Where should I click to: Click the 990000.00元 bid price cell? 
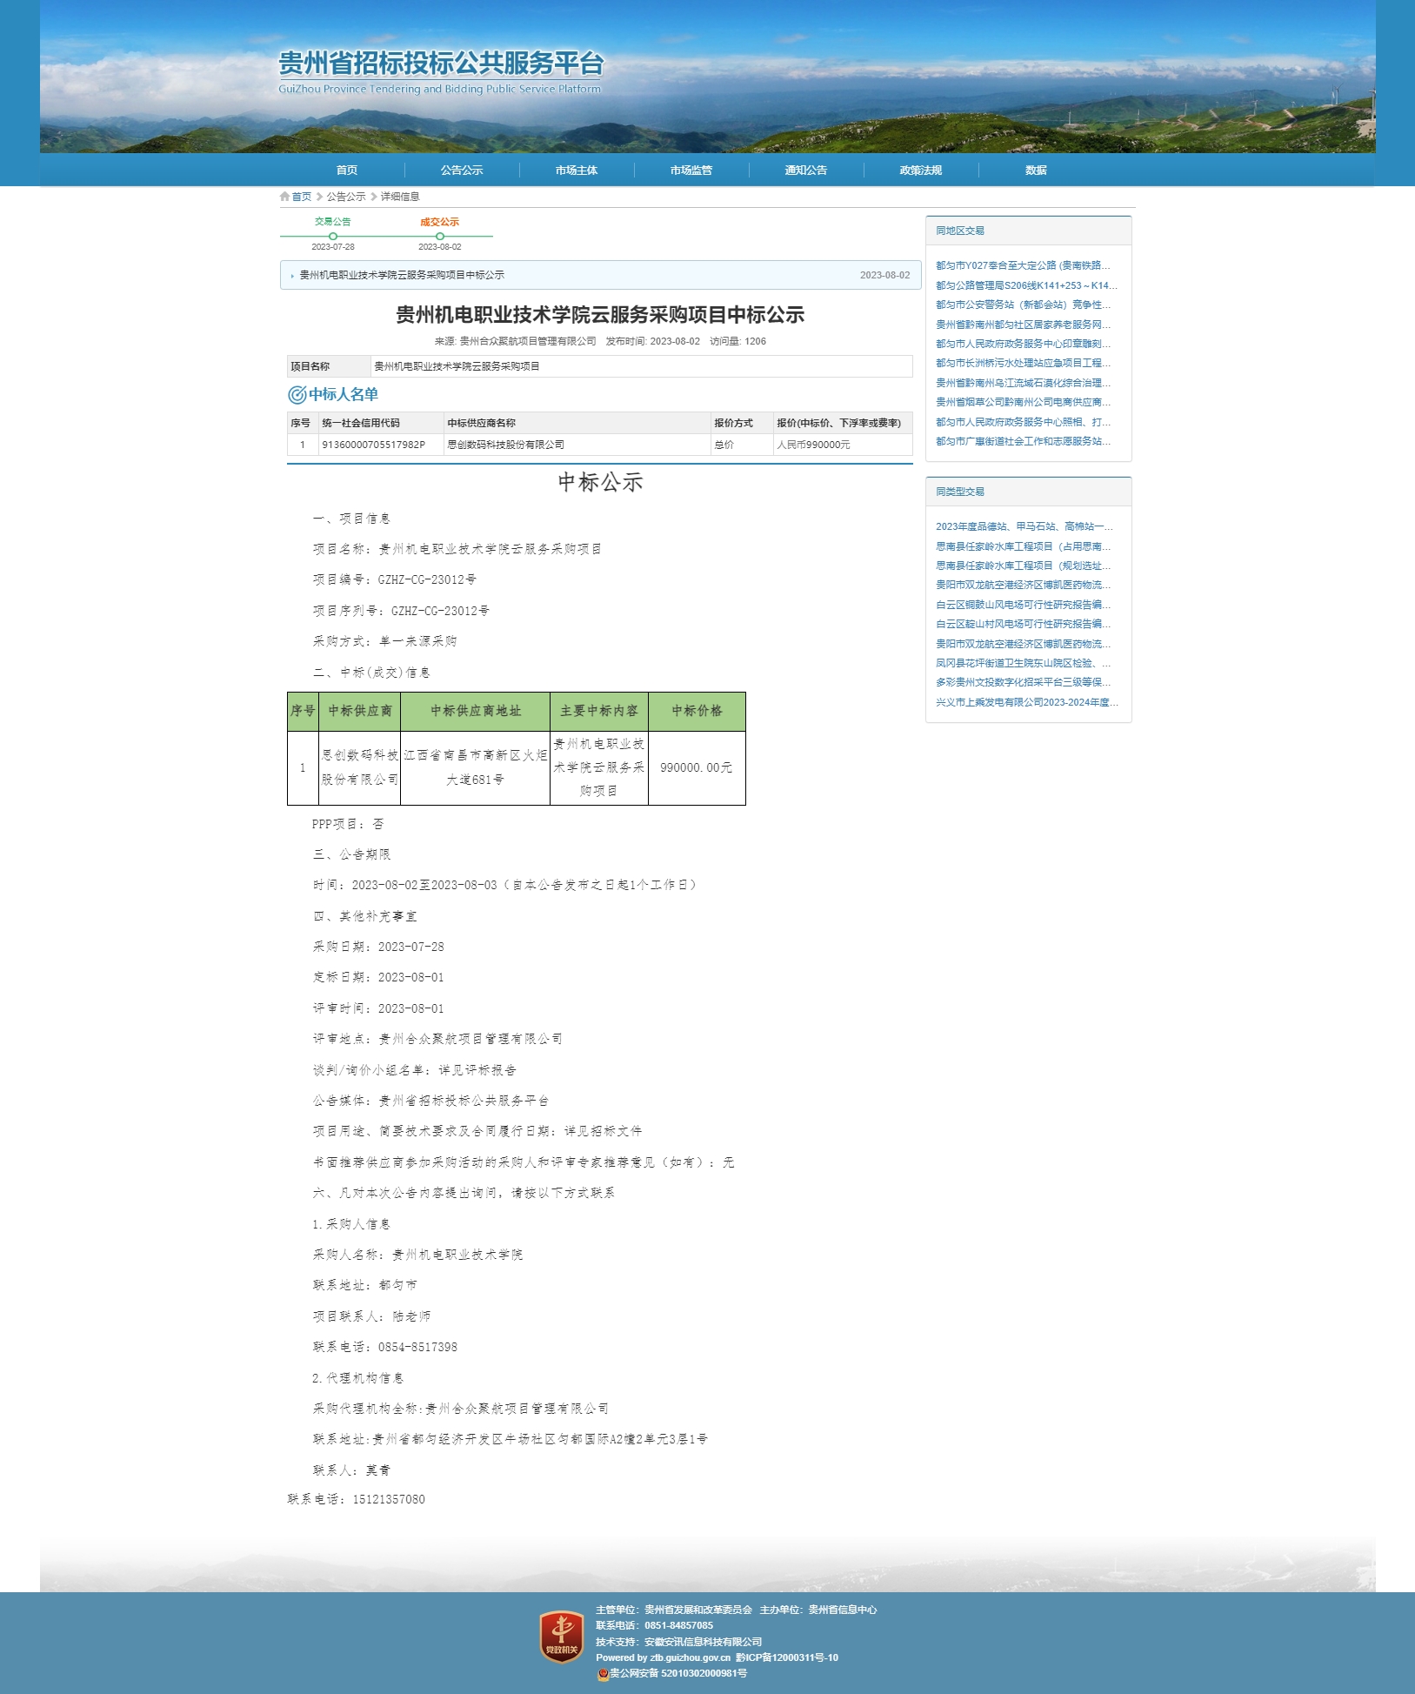(697, 768)
